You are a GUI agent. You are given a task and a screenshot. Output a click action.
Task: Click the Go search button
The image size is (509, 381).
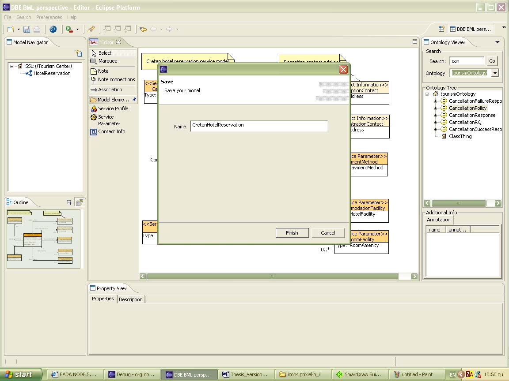click(492, 61)
